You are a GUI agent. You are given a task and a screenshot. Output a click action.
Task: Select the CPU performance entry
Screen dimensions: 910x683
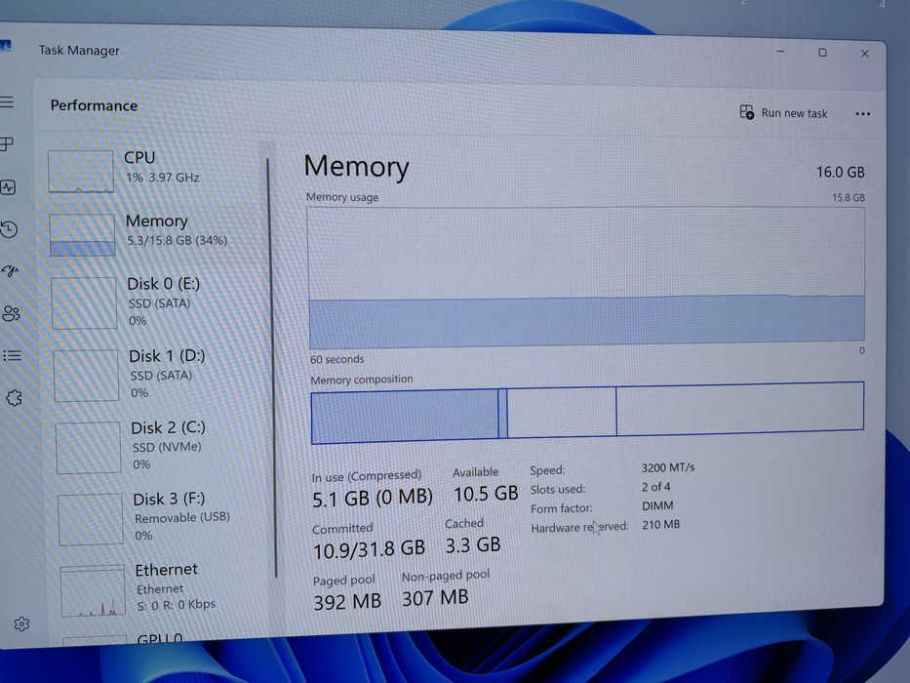[154, 170]
